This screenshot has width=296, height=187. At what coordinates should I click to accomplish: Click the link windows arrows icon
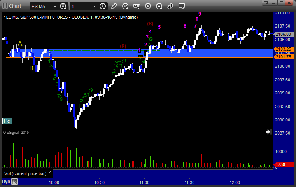coord(170,6)
